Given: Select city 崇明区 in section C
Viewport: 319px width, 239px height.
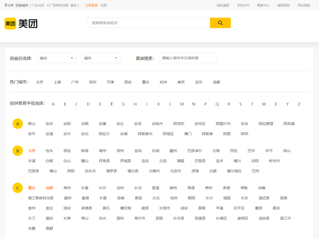Looking at the screenshot, I should [x=242, y=218].
